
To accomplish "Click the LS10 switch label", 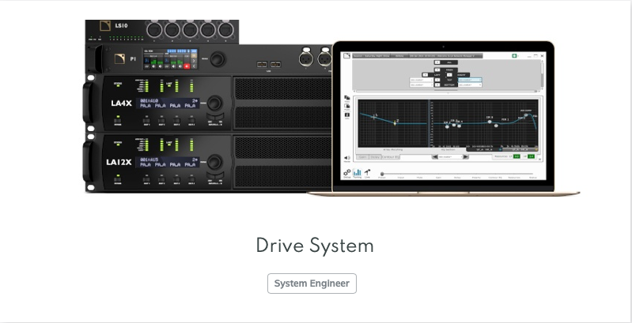I will click(121, 26).
